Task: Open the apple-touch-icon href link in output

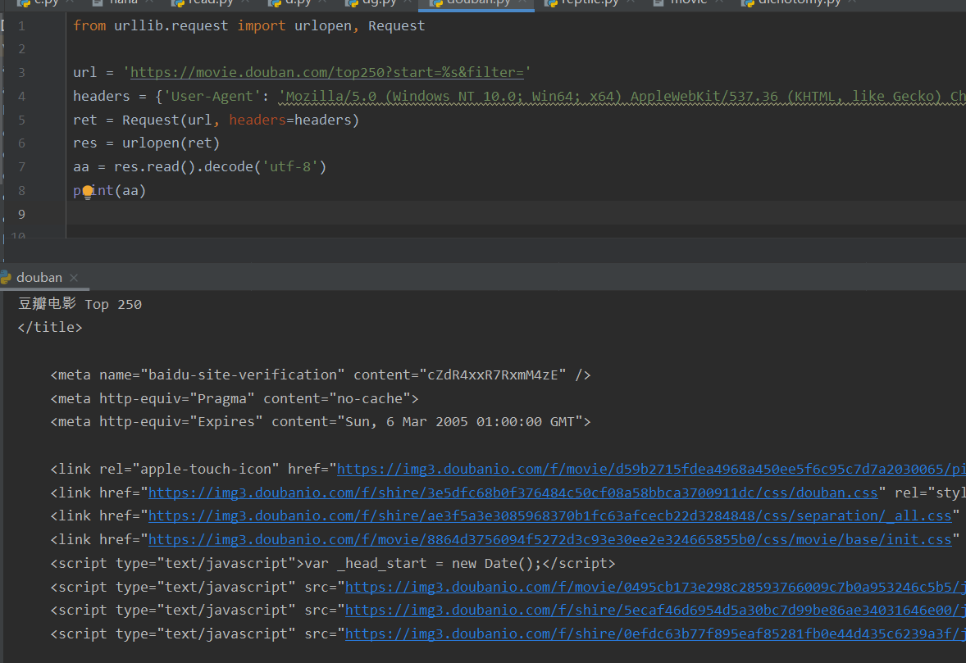Action: tap(651, 469)
